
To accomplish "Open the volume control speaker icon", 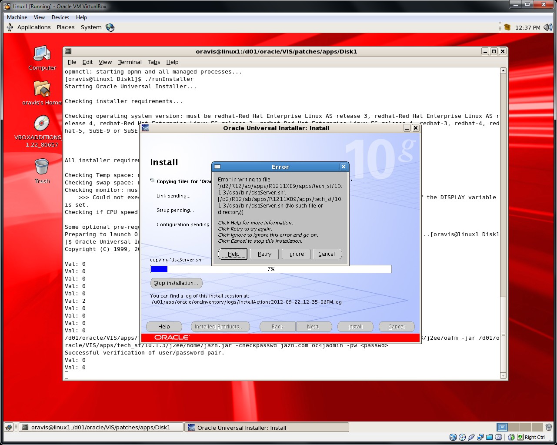I will pyautogui.click(x=547, y=27).
